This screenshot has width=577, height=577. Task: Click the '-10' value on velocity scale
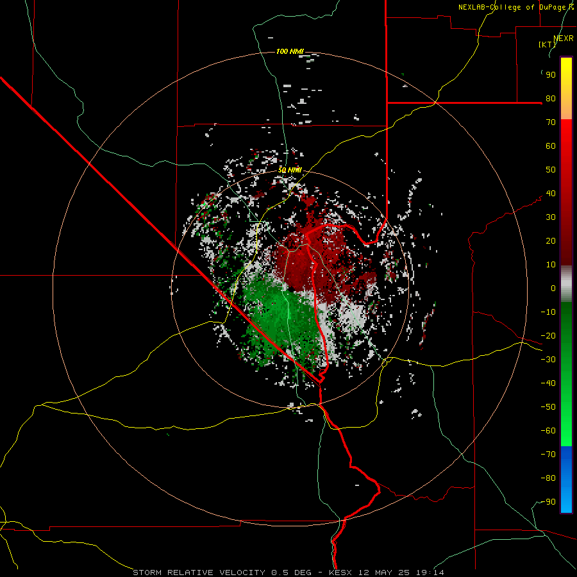(x=548, y=312)
